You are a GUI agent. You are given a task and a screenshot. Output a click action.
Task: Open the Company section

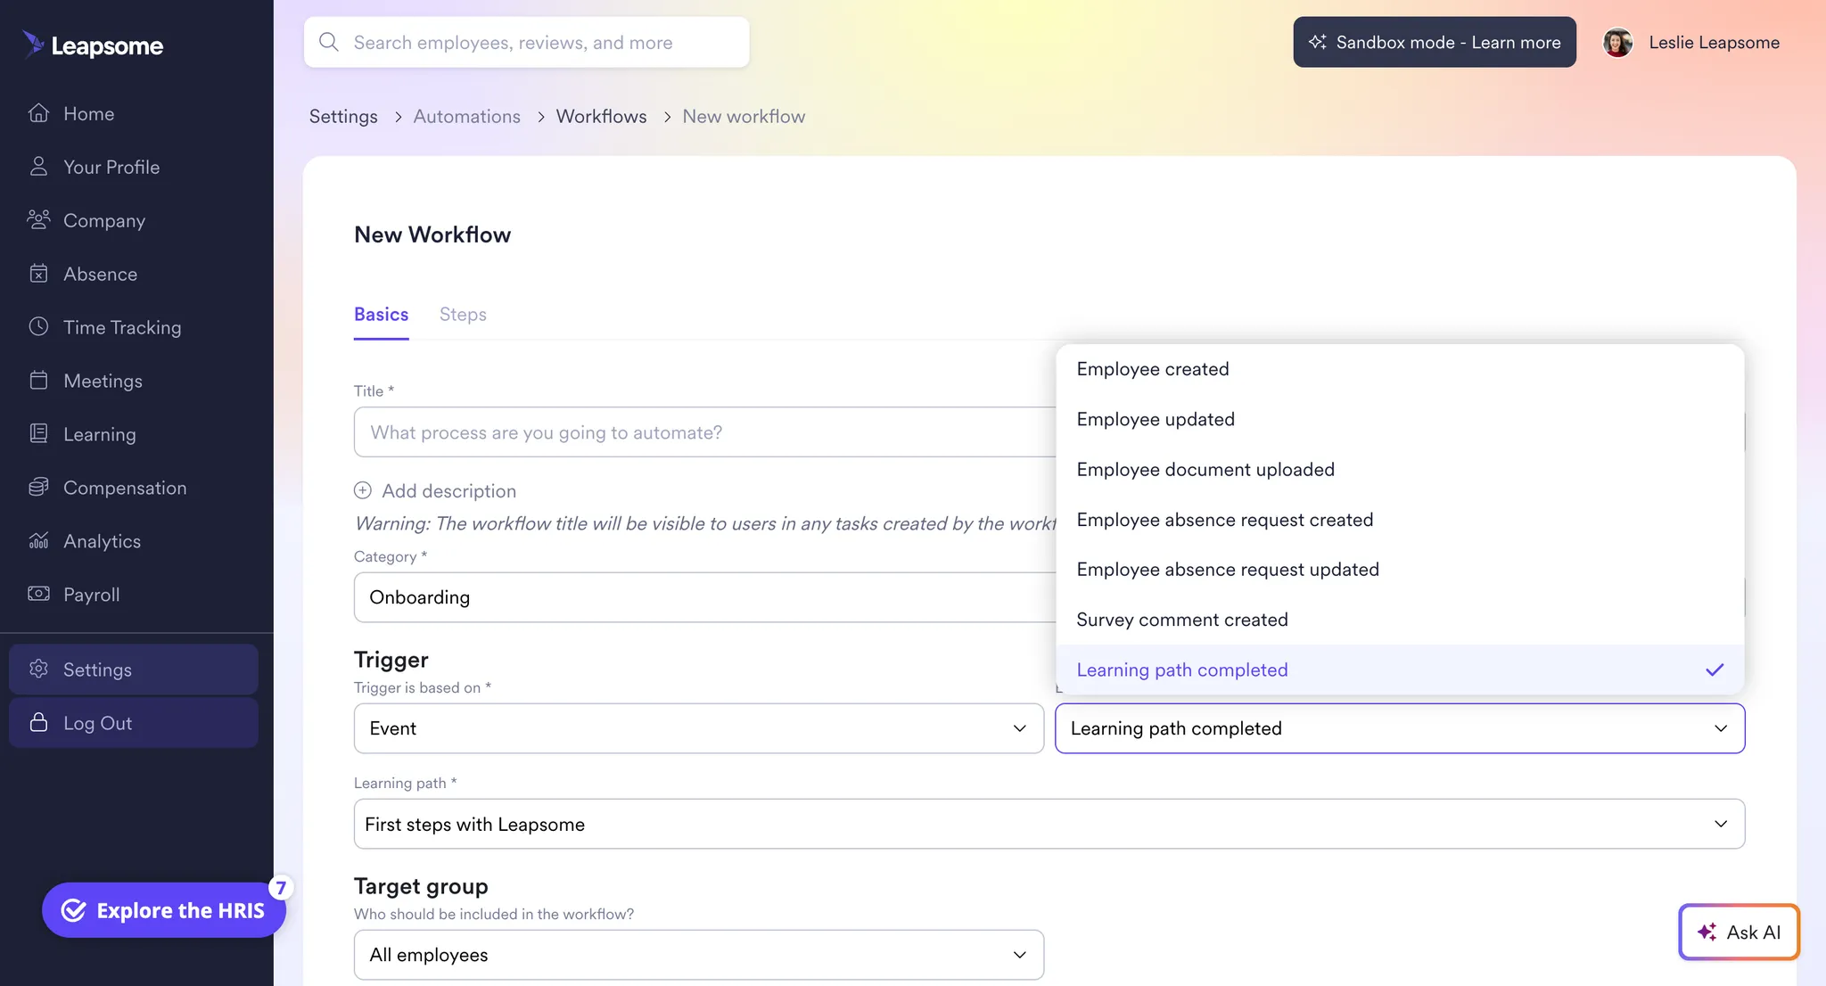(x=104, y=220)
